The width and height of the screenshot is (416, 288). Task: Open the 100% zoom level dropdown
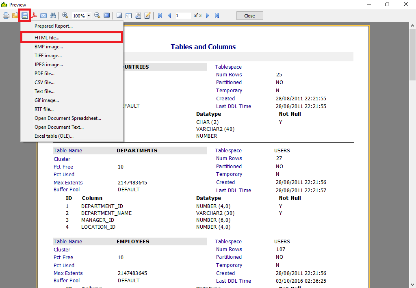[89, 16]
